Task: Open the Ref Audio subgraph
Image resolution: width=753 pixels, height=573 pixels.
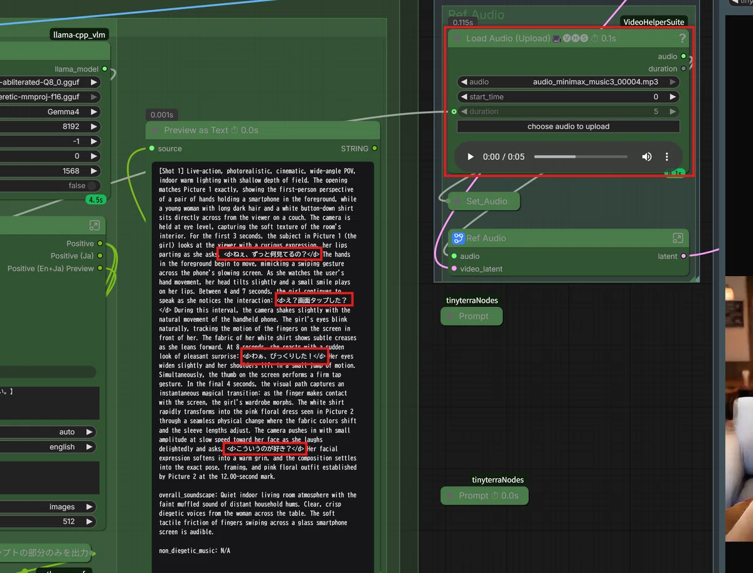Action: tap(678, 238)
